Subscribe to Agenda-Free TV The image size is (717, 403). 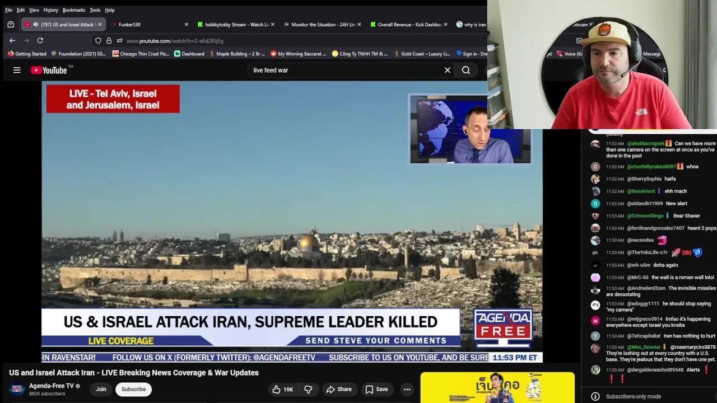(133, 389)
